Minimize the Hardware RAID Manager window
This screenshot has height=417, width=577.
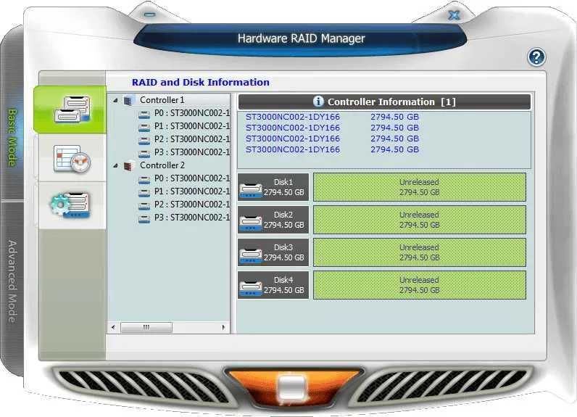tap(149, 15)
